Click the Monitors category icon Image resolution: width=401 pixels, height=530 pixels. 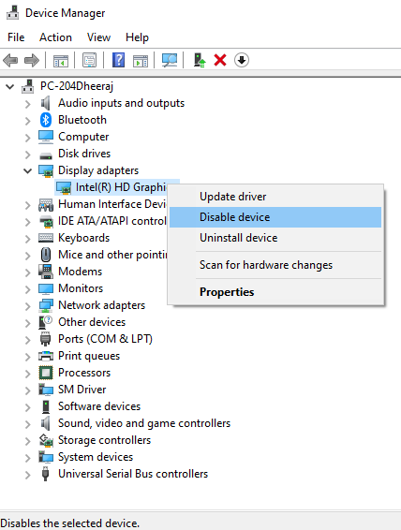click(x=46, y=288)
